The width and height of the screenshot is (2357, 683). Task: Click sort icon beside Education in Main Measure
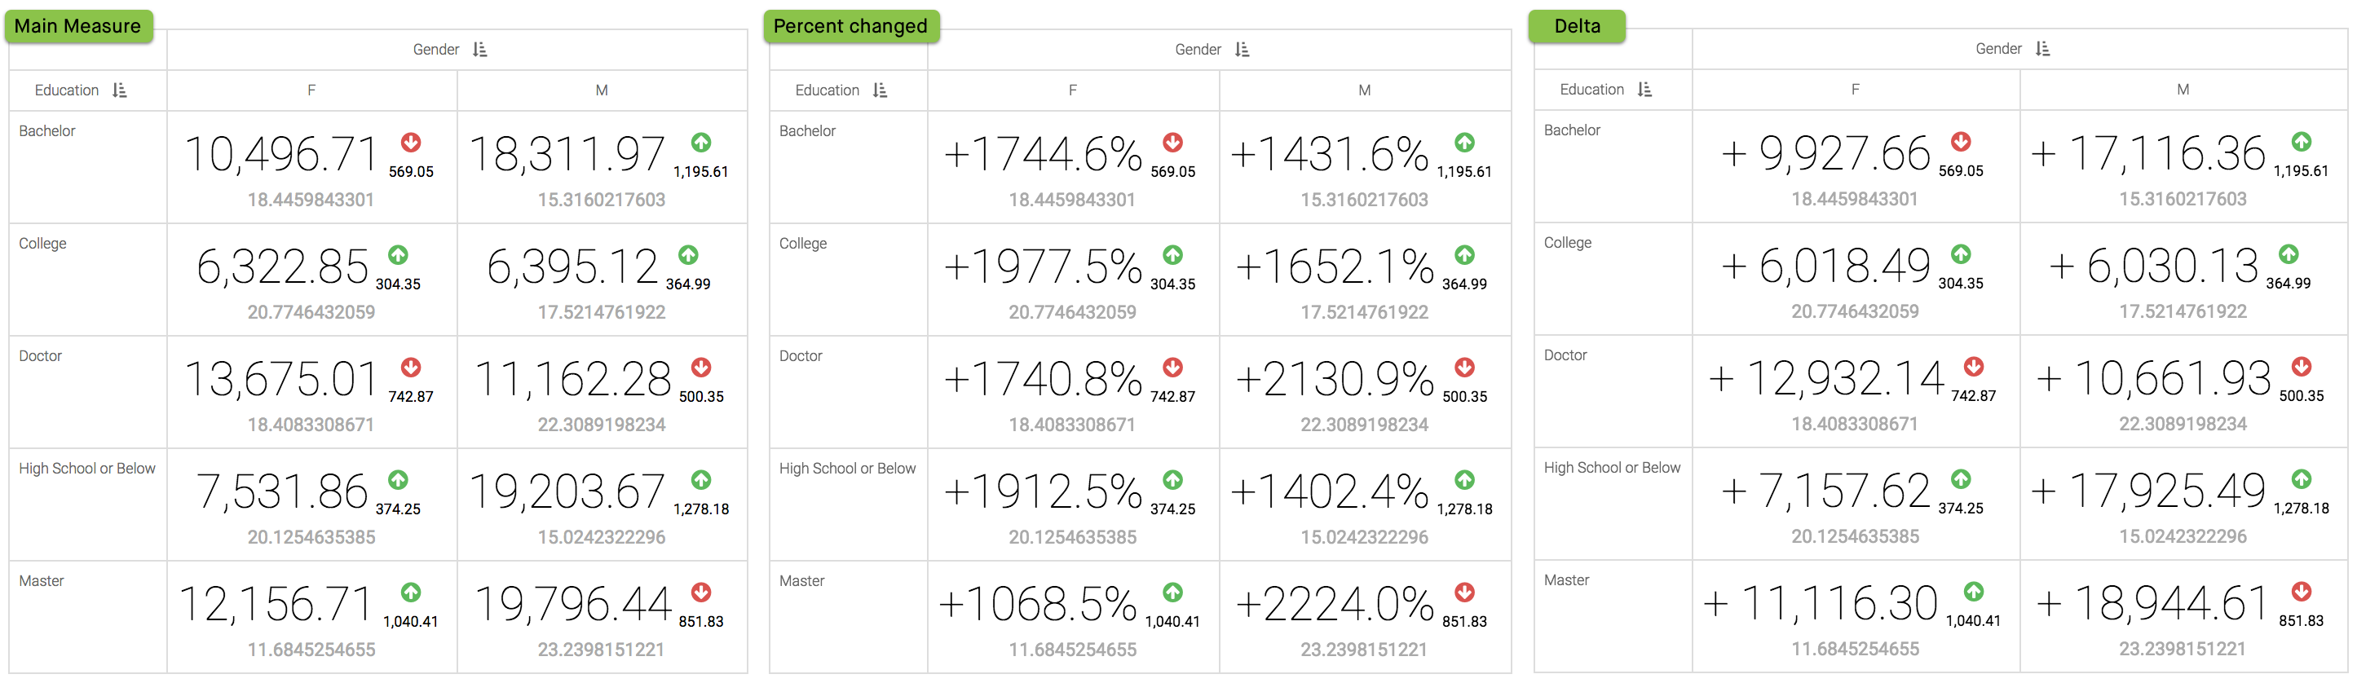[119, 90]
